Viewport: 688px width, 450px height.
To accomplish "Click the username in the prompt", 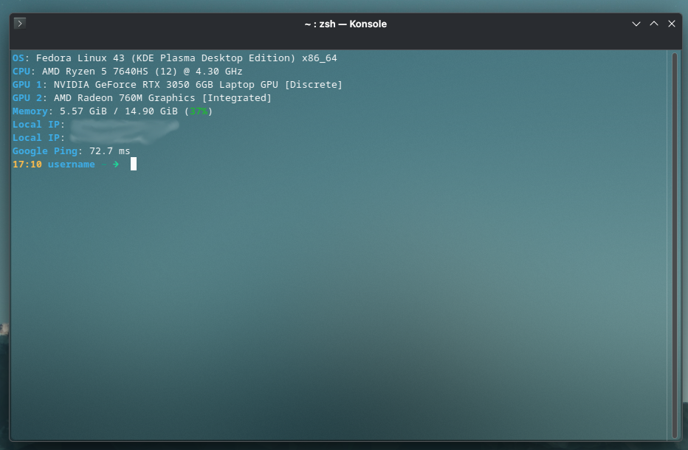I will [71, 164].
